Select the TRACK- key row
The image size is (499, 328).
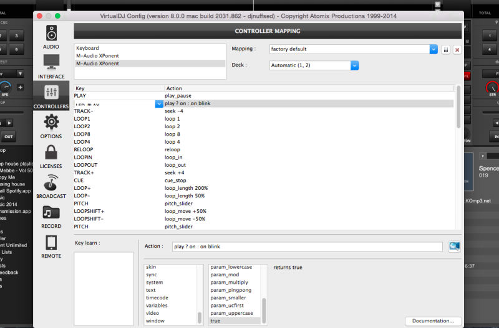click(263, 111)
